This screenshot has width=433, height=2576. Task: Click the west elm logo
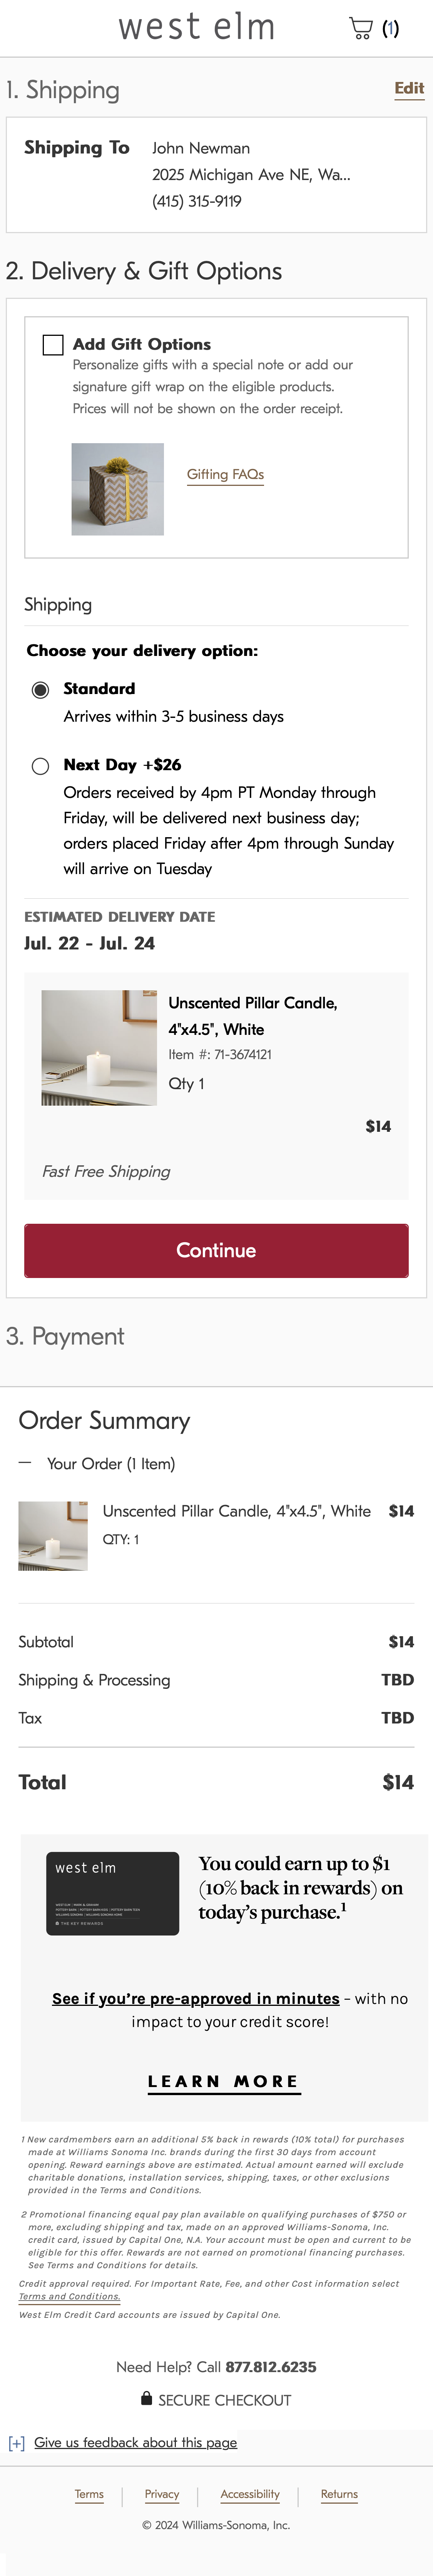[x=197, y=27]
